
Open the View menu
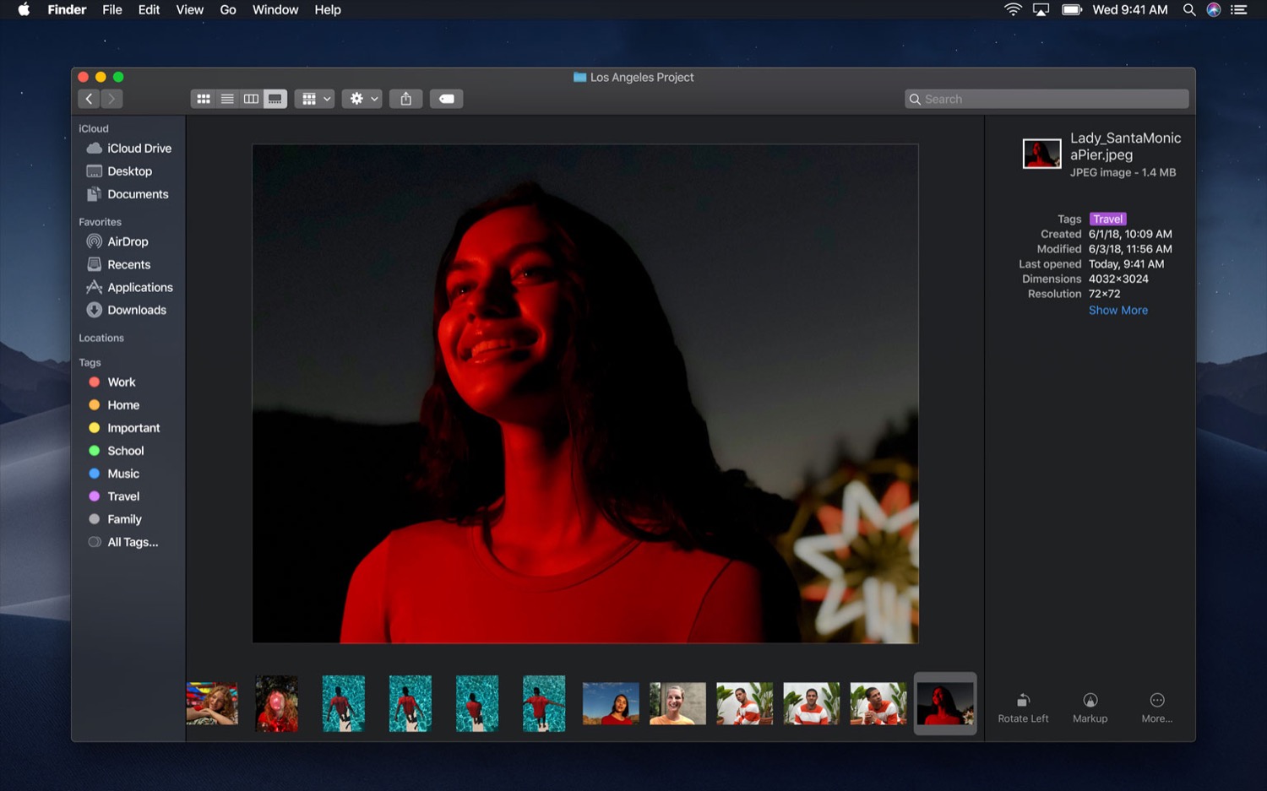[x=190, y=10]
